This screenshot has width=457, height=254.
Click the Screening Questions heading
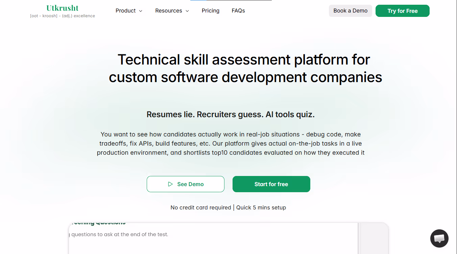(98, 222)
